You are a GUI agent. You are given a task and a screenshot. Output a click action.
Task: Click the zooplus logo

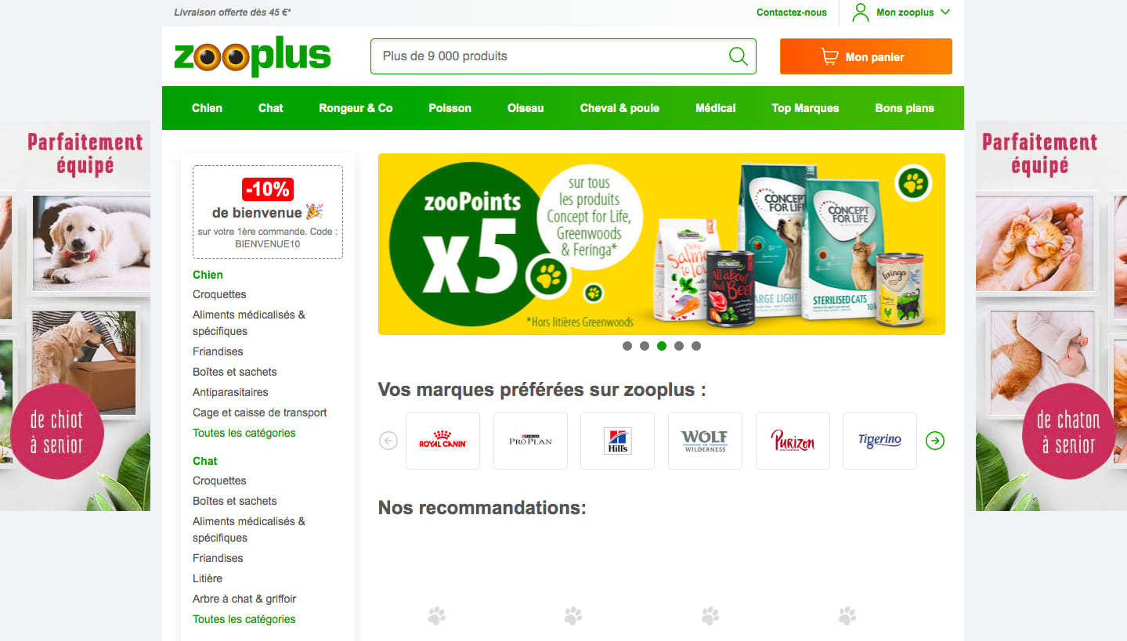(252, 56)
